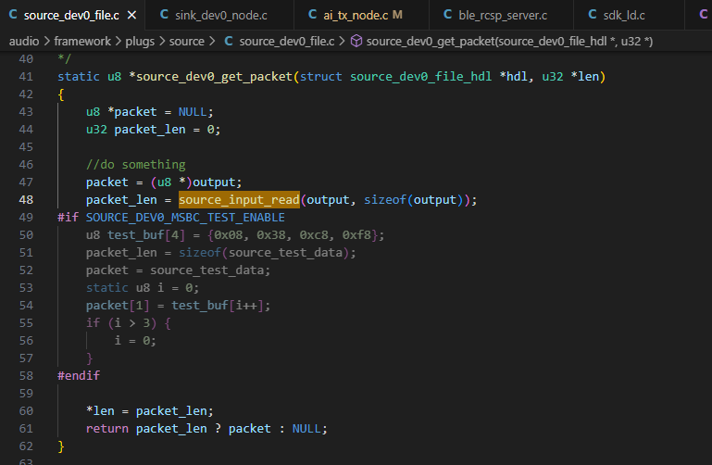
Task: Click the closing brace on line 62
Action: click(x=61, y=446)
